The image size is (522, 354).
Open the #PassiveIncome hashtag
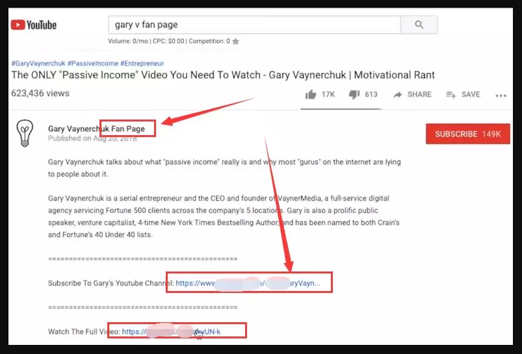click(x=93, y=63)
